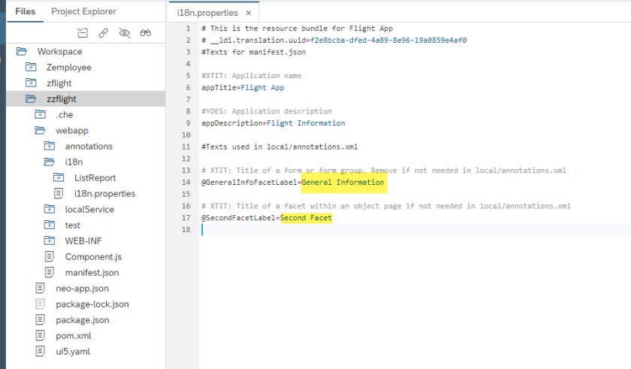631x369 pixels.
Task: Switch to the Files tab
Action: coord(26,11)
